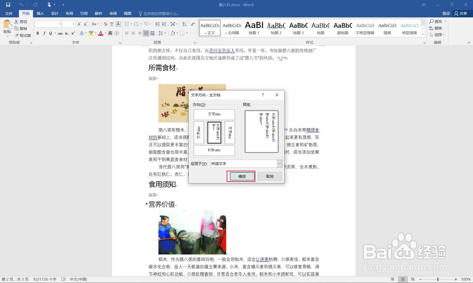
Task: Select the rotated left 文字abc option
Action: click(x=199, y=132)
